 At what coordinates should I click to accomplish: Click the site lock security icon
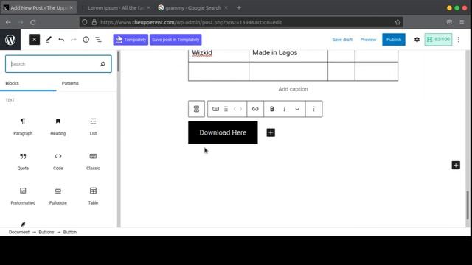[x=94, y=22]
